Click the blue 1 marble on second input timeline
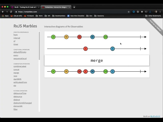Image resolution: width=163 pixels, height=122 pixels. pos(113,49)
